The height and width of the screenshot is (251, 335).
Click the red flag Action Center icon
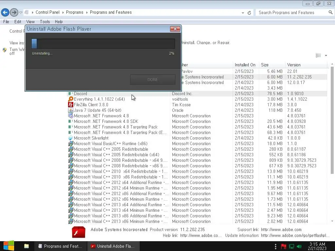284,246
